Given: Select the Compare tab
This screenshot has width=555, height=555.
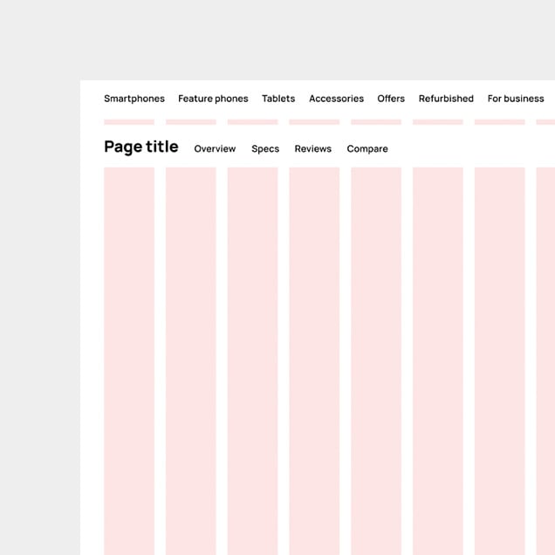Looking at the screenshot, I should [x=367, y=149].
